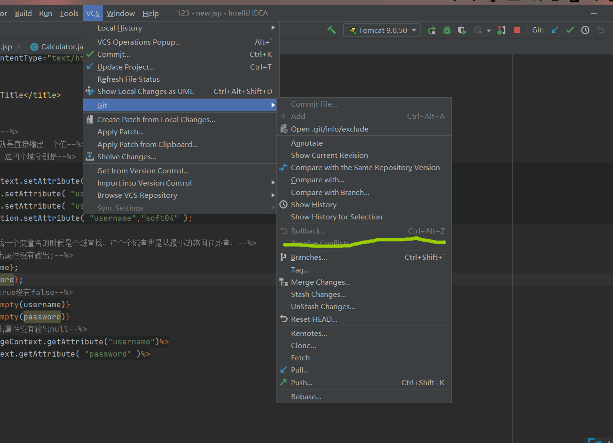
Task: Open the Tomcat 9.0.50 run configuration dropdown
Action: [x=382, y=30]
